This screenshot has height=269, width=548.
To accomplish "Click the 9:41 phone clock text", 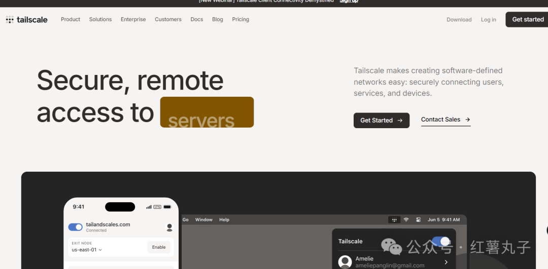I will click(x=79, y=207).
